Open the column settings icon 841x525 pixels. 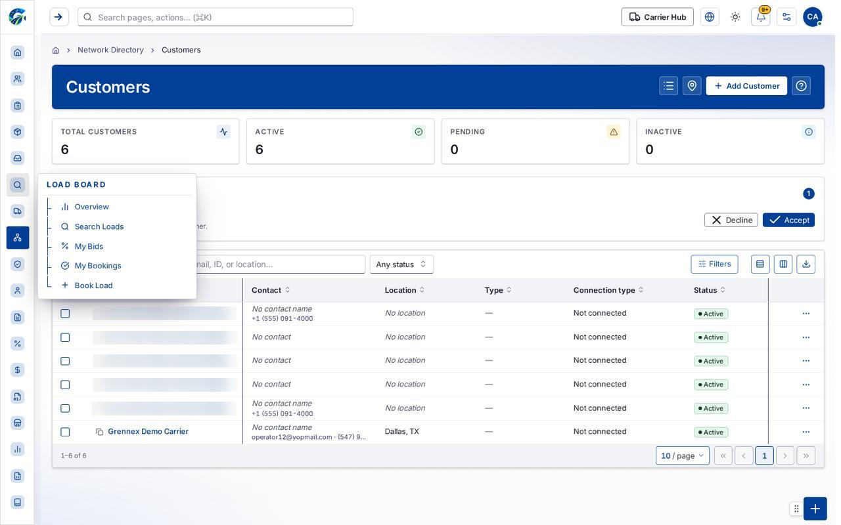[x=783, y=264]
